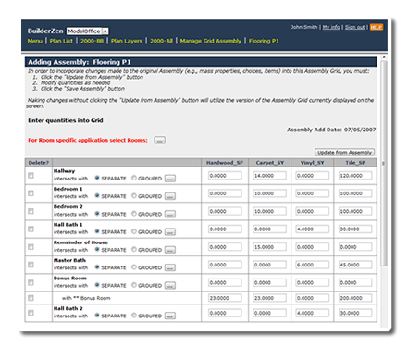Viewport: 408px width, 347px height.
Task: Select GROUPED option for Hallway
Action: pos(134,178)
